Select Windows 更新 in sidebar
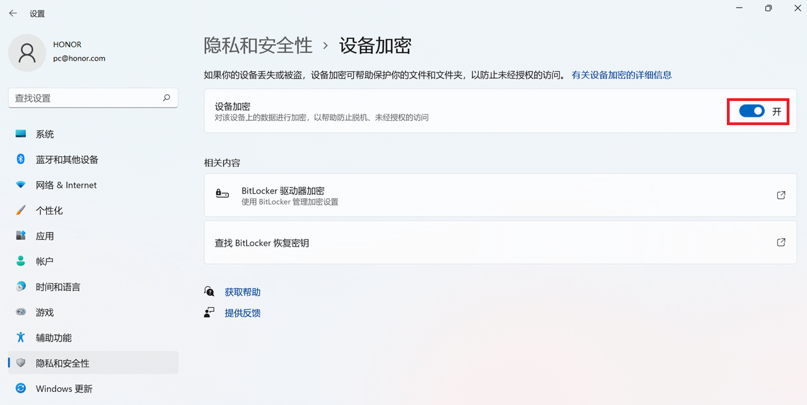This screenshot has width=807, height=405. pos(64,389)
